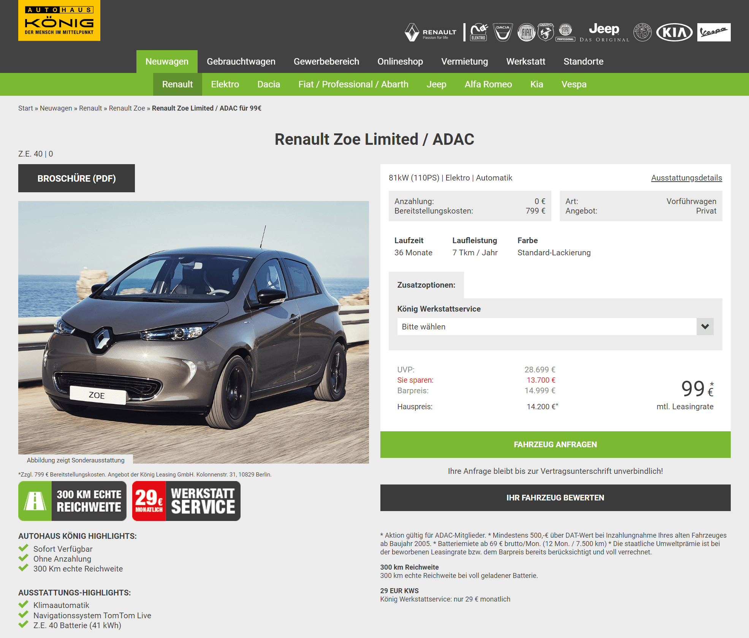The image size is (749, 638).
Task: Open the Neuwagen breadcrumb link
Action: click(x=56, y=108)
